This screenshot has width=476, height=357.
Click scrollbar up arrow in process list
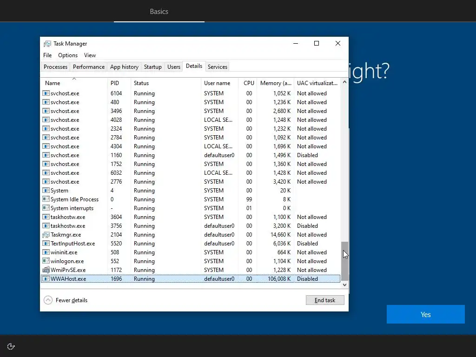[344, 82]
